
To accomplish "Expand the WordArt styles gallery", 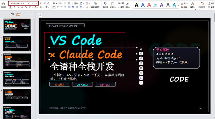I will tap(179, 5).
